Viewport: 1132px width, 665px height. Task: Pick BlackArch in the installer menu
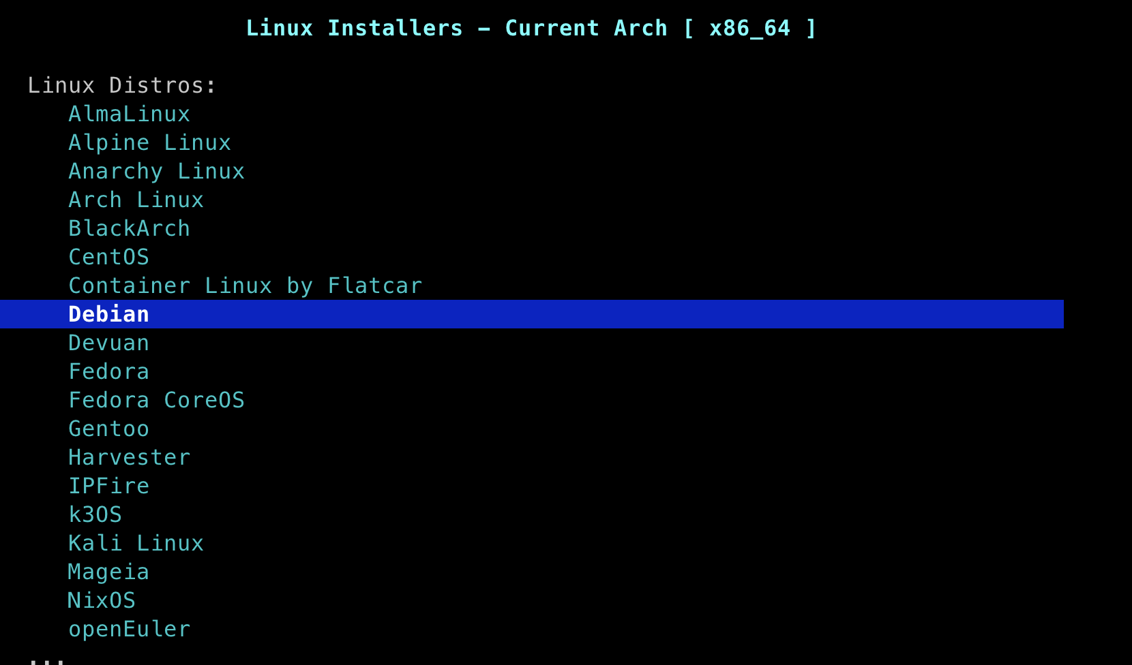129,228
